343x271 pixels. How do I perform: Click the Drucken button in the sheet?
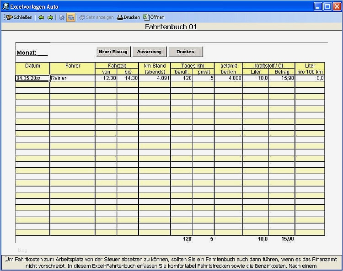[185, 52]
